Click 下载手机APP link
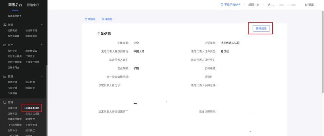Viewport: 324px width, 136px height. pos(232,4)
